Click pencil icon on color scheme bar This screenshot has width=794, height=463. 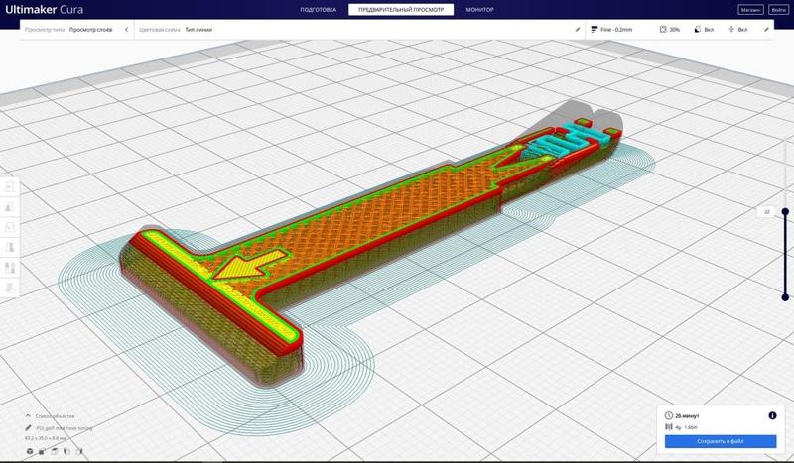(x=578, y=30)
